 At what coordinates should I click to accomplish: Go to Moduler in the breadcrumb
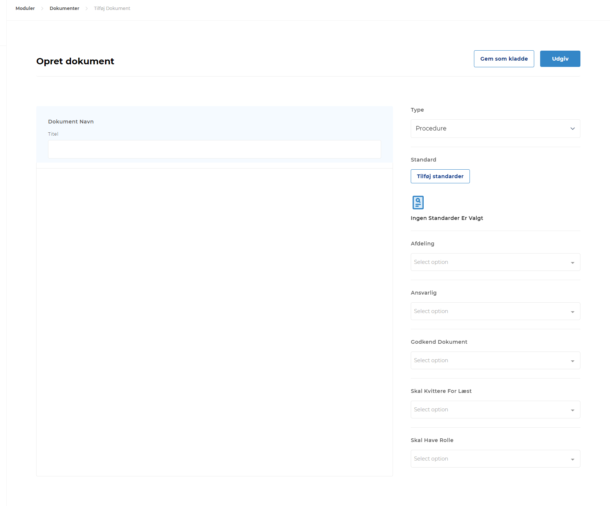click(x=25, y=9)
